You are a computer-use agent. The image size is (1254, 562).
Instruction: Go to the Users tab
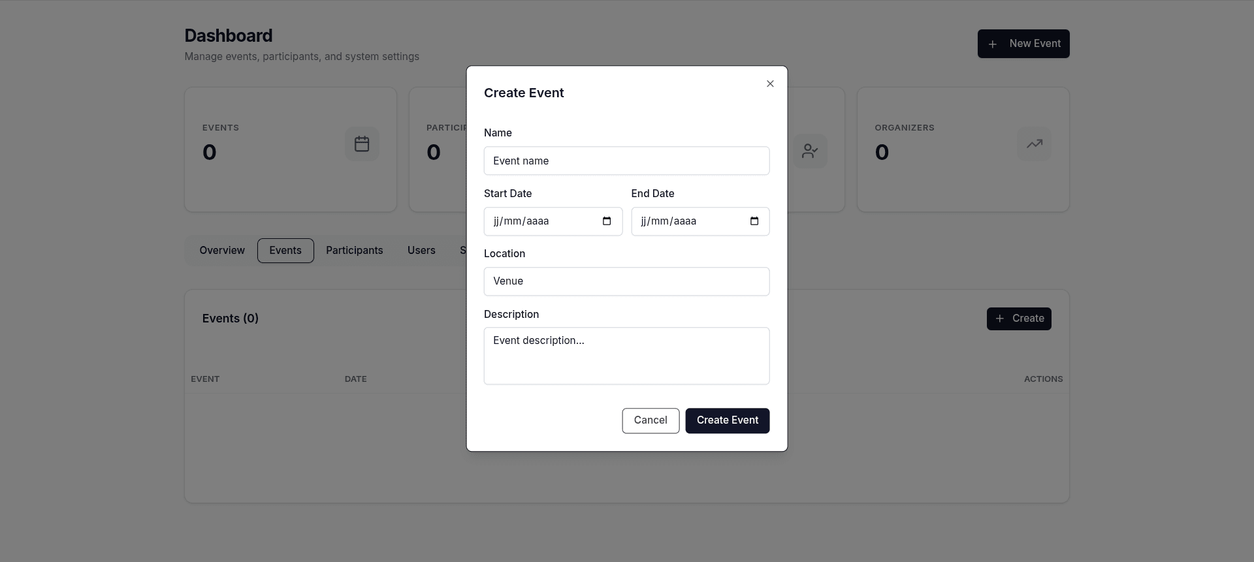point(421,251)
